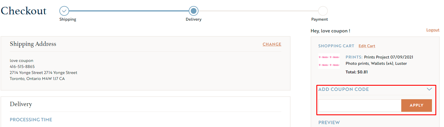Select the Payment step label
This screenshot has height=127, width=444.
[320, 19]
